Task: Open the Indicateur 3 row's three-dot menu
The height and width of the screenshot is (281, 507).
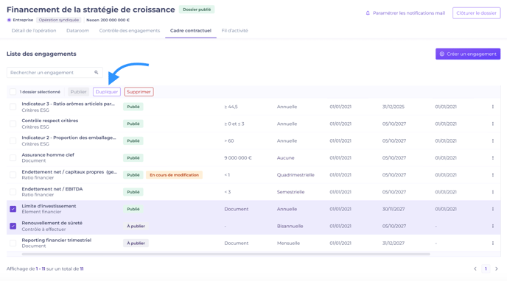Action: [x=493, y=107]
